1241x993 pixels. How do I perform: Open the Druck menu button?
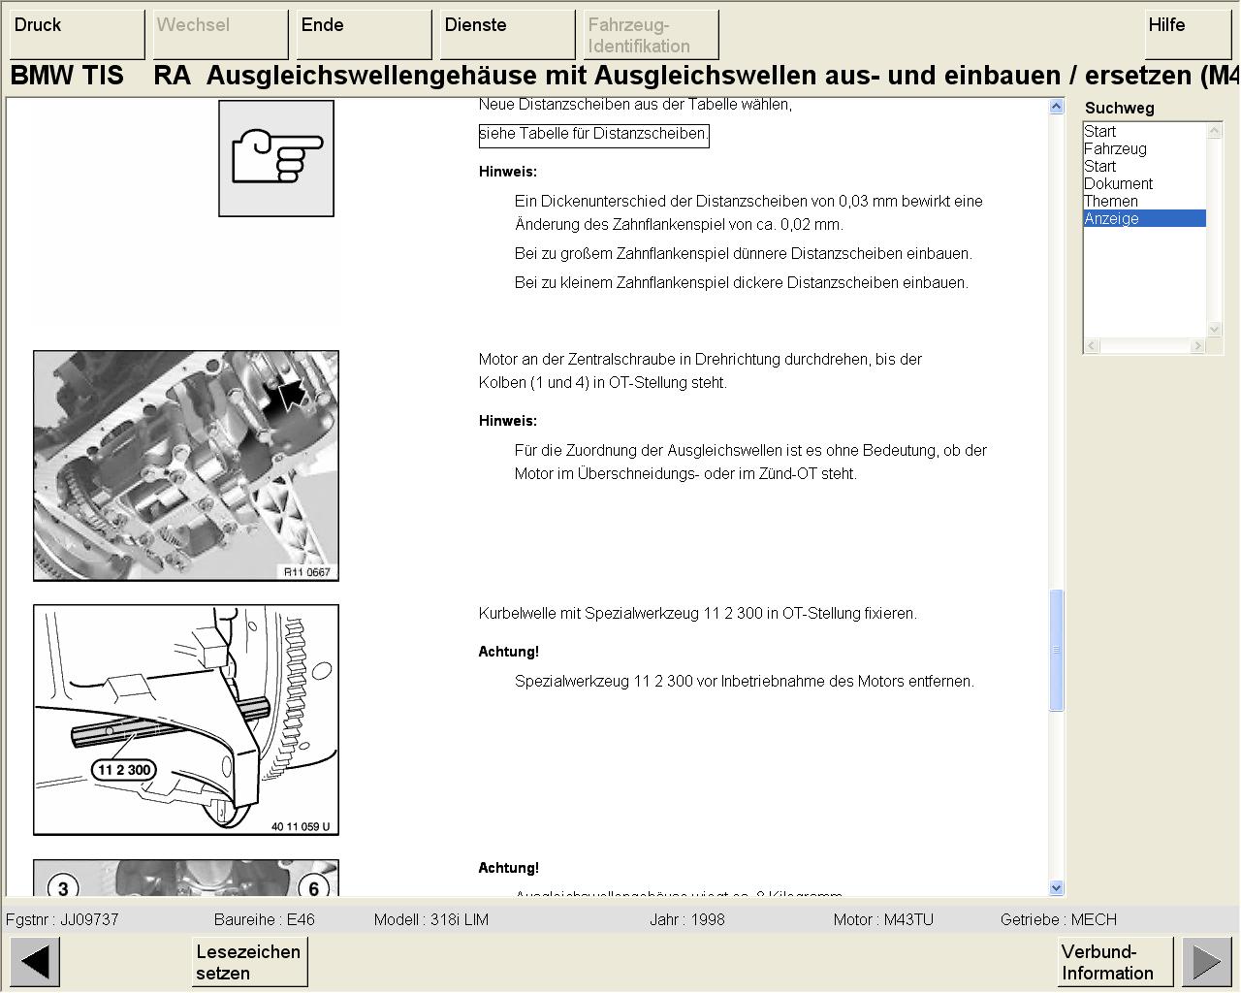77,35
